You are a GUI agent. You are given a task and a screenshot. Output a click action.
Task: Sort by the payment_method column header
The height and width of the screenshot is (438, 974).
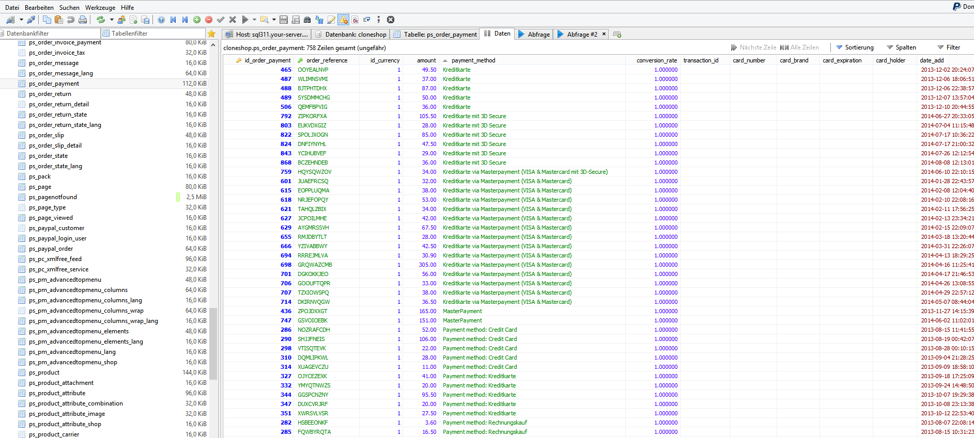[x=473, y=60]
